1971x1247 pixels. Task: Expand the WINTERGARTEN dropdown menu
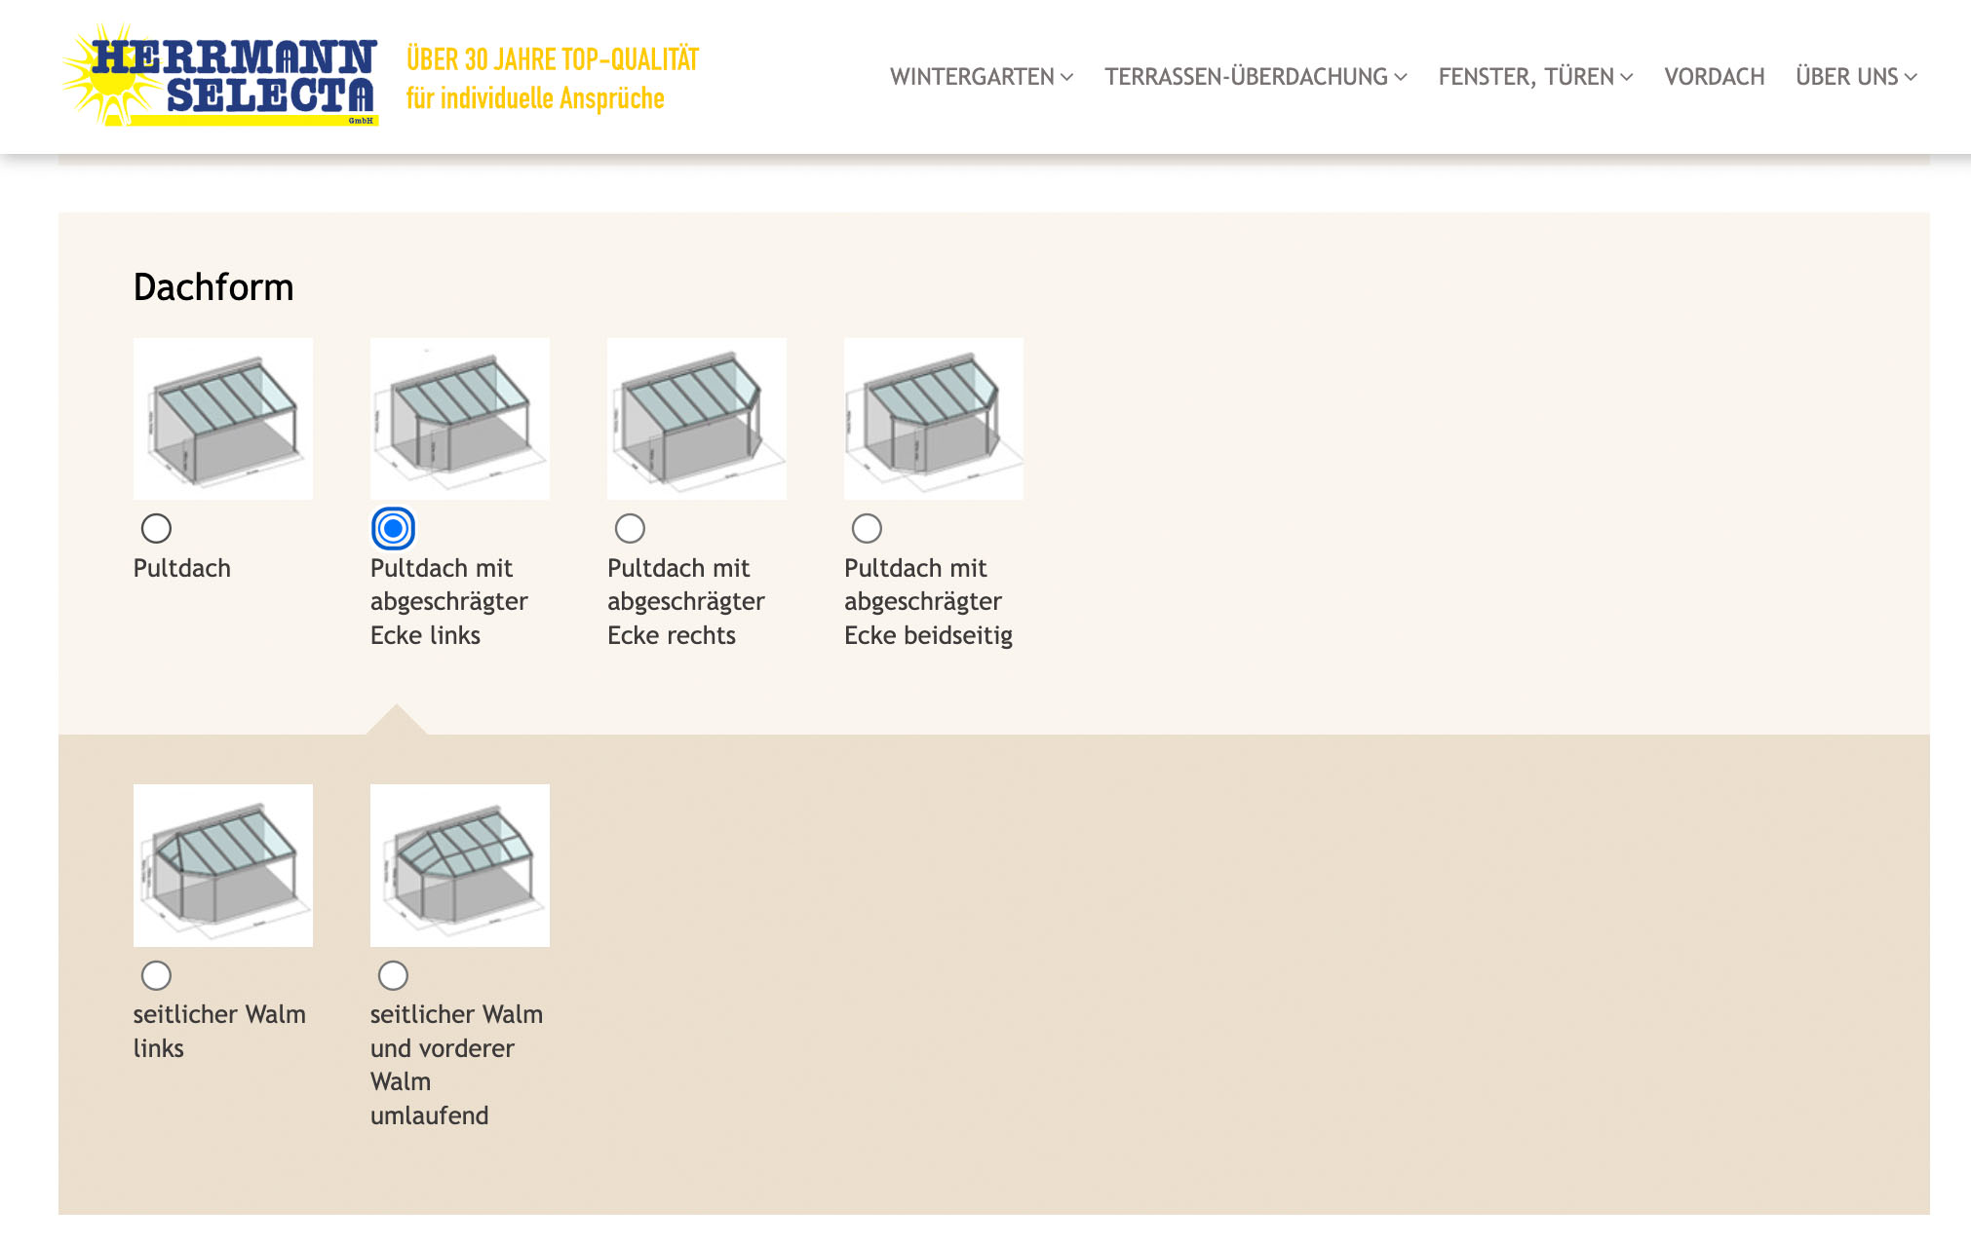click(980, 76)
